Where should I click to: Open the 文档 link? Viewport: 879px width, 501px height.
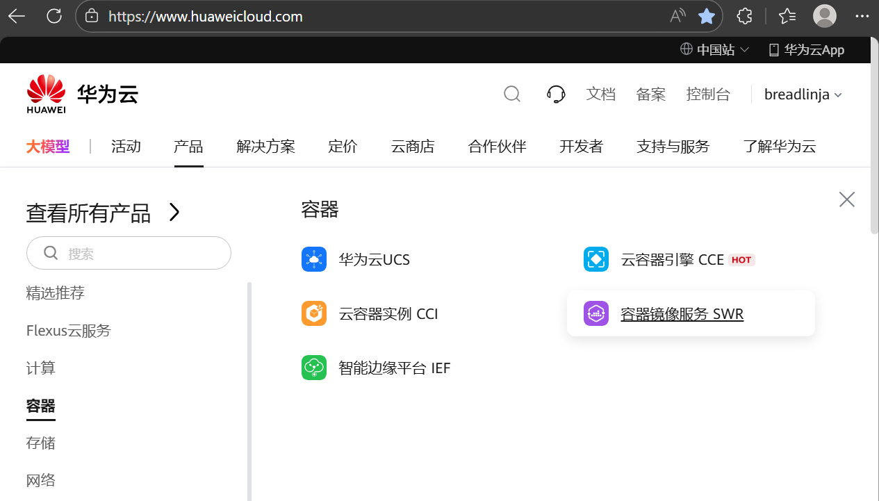pyautogui.click(x=601, y=95)
